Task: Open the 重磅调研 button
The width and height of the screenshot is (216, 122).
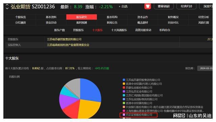Action: [x=164, y=6]
